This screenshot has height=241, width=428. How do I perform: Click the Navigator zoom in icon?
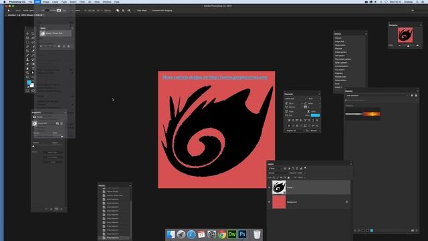coord(417,46)
